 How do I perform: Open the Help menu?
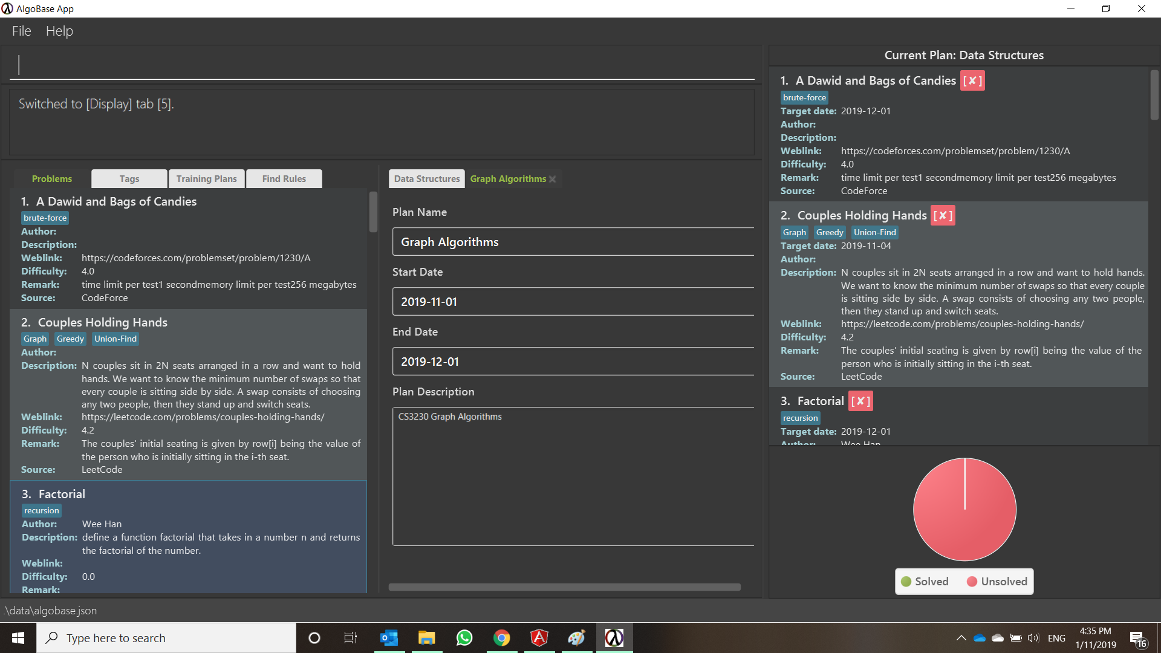(59, 31)
